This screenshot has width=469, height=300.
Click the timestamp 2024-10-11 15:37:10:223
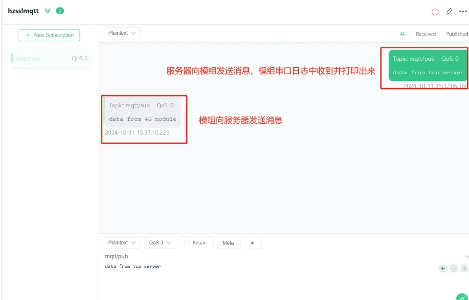click(137, 132)
